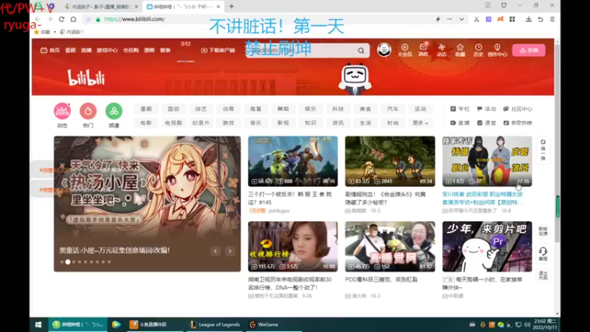Open the 少年,来剪片吧 ad thumbnail
The image size is (590, 332).
(487, 246)
